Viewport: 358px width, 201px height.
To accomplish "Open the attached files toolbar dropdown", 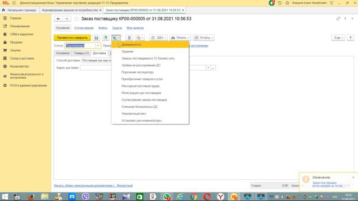I will coord(140,37).
